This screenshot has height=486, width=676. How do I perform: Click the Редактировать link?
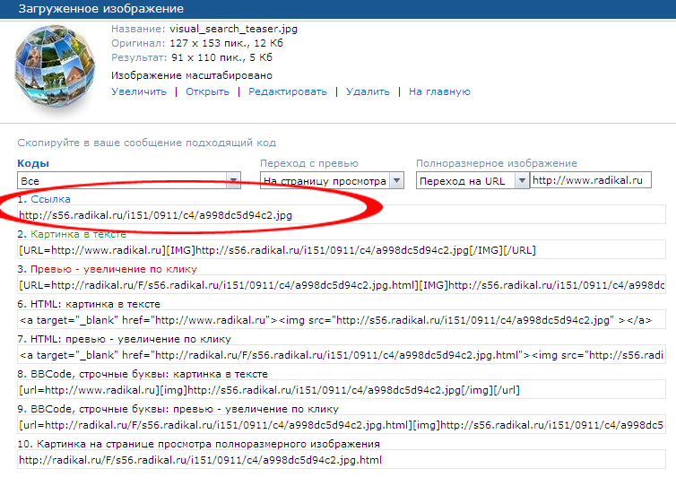(x=288, y=91)
